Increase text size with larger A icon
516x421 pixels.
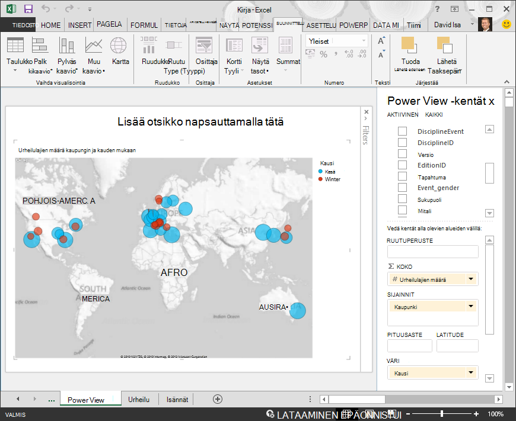[x=381, y=41]
